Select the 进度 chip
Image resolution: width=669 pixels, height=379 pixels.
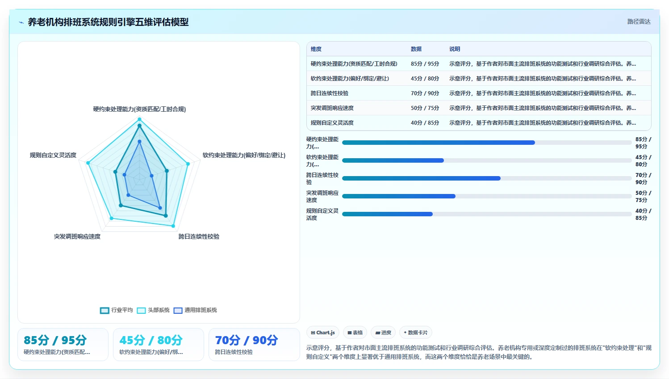pyautogui.click(x=383, y=333)
